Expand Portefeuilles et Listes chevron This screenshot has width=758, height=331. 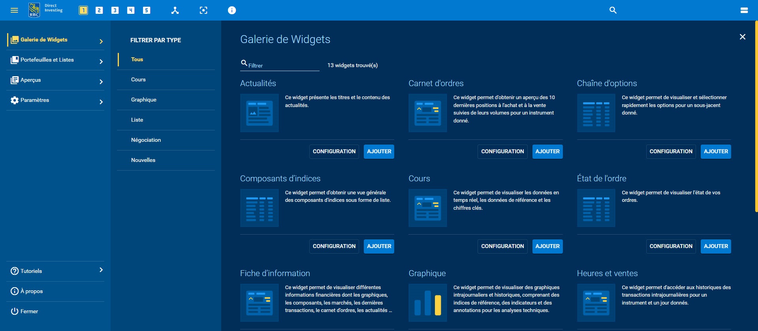coord(101,61)
